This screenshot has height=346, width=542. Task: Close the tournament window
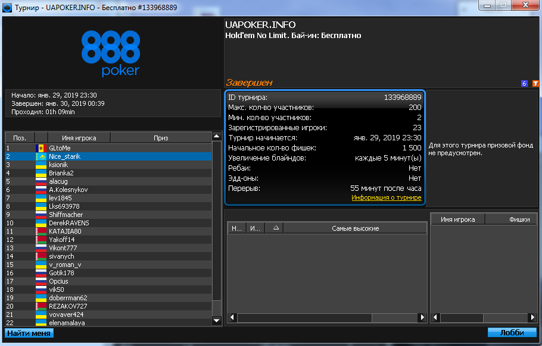click(525, 5)
